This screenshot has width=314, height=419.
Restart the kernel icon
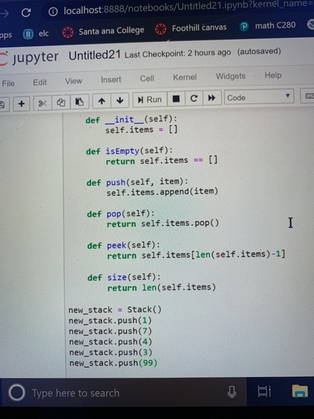194,98
